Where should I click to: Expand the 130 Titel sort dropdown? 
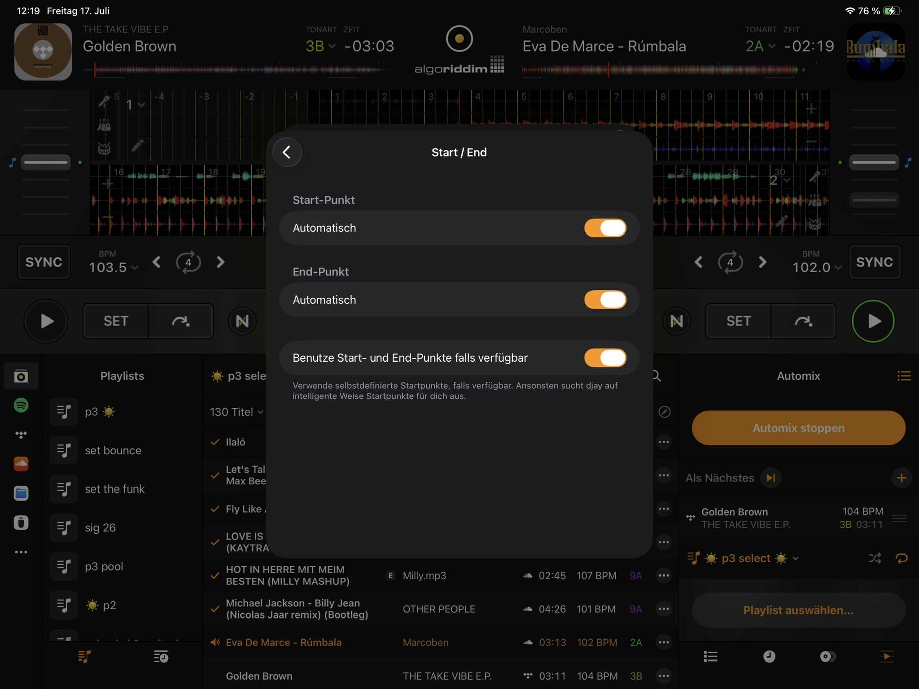tap(236, 412)
